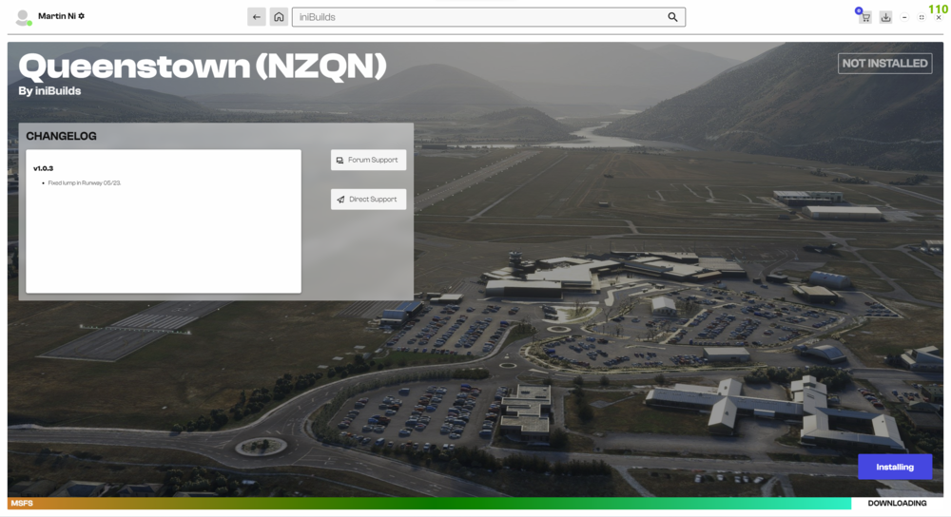Click the Martin Ni account name

(x=57, y=16)
